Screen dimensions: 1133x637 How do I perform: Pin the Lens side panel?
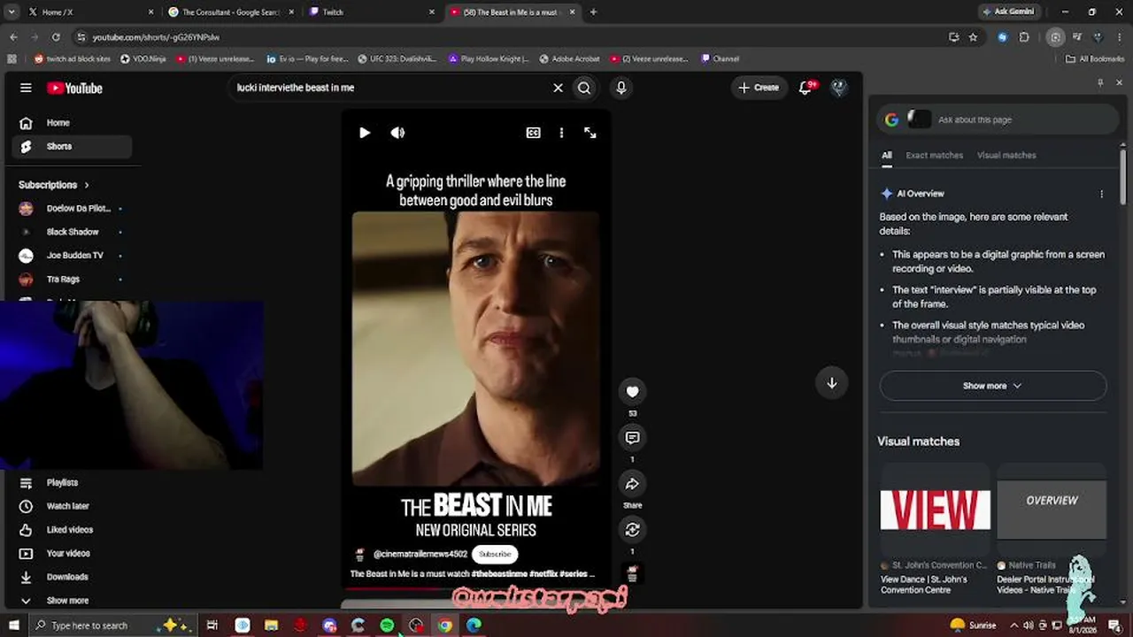[x=1100, y=82]
